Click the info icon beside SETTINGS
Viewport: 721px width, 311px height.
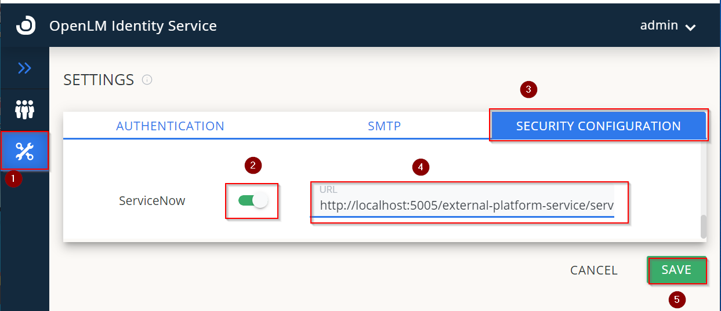tap(147, 80)
